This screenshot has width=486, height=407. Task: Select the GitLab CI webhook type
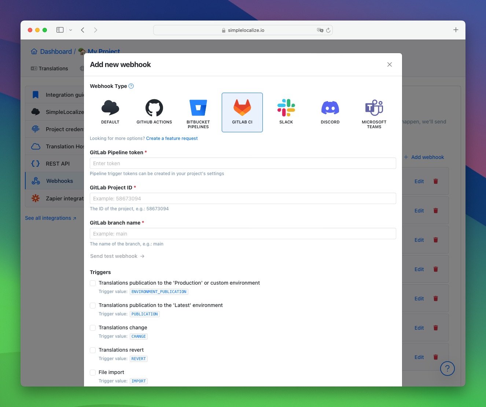pos(242,112)
